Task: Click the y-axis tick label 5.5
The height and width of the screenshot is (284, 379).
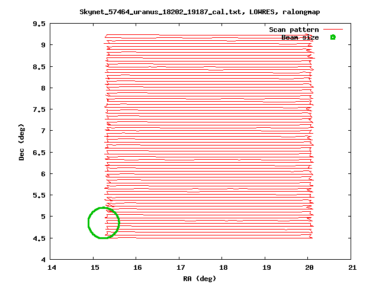Action: click(39, 195)
